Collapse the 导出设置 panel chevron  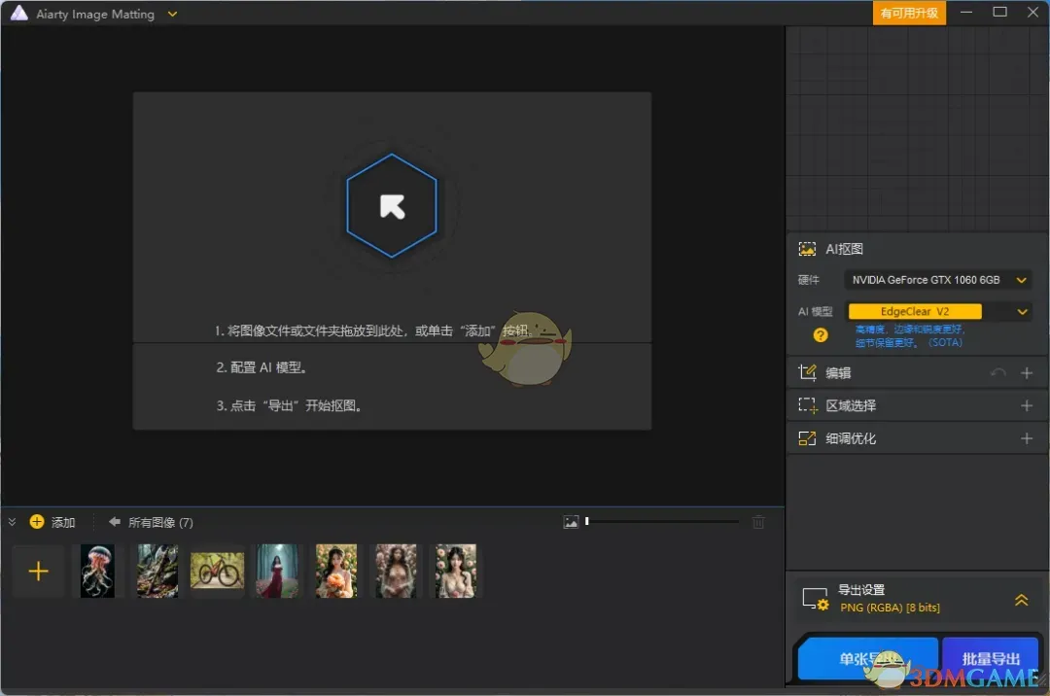point(1021,600)
